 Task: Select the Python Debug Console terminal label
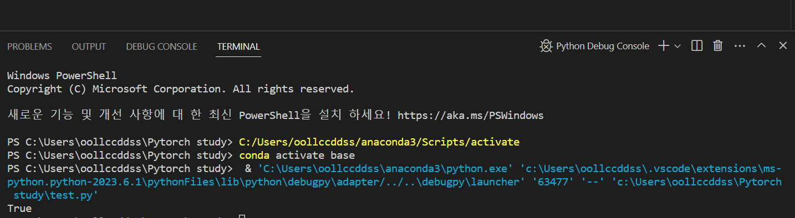pos(603,46)
